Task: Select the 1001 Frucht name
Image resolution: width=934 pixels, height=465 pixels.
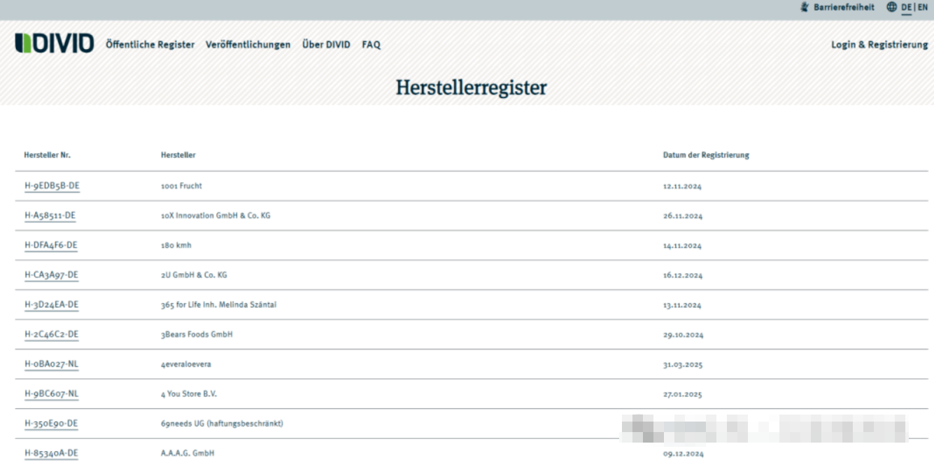Action: (181, 186)
